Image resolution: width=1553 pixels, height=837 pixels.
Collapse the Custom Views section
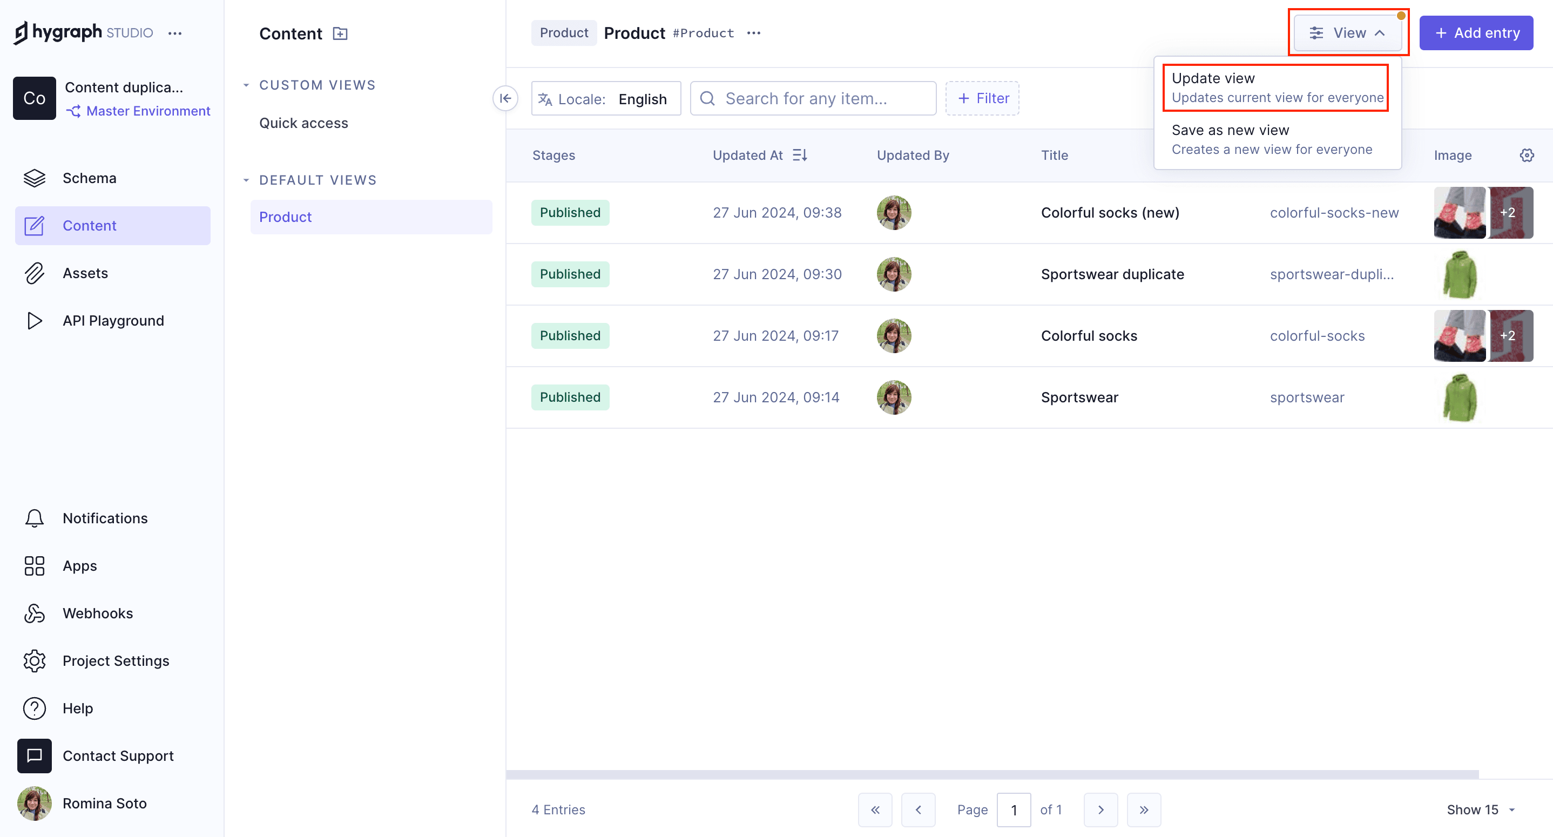pos(246,85)
